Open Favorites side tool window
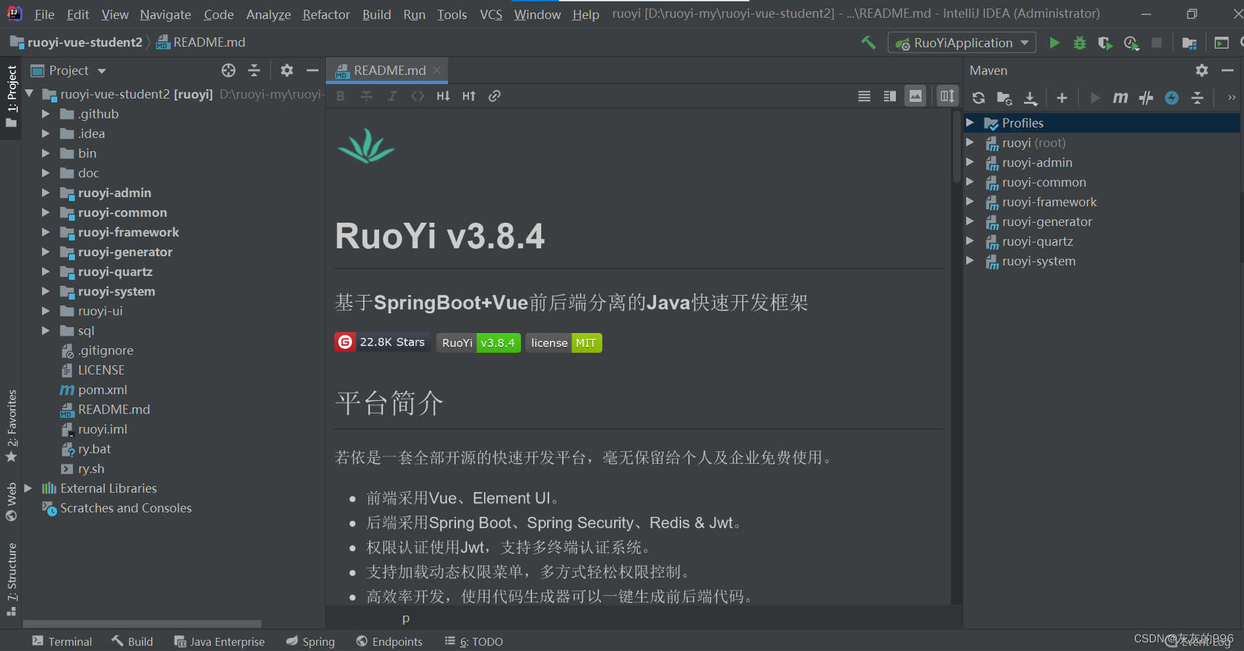The image size is (1244, 651). coord(11,426)
